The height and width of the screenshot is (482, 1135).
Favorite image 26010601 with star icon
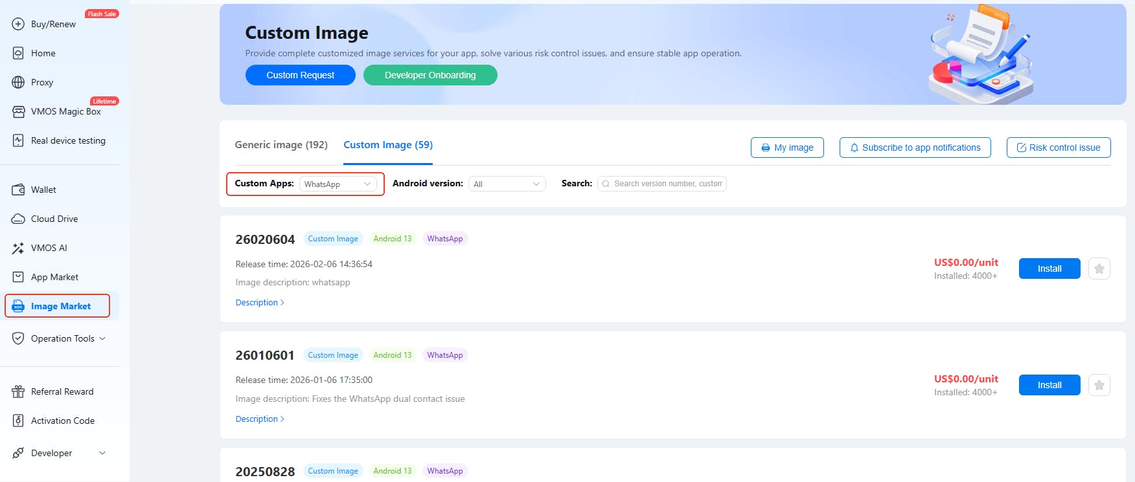point(1099,385)
